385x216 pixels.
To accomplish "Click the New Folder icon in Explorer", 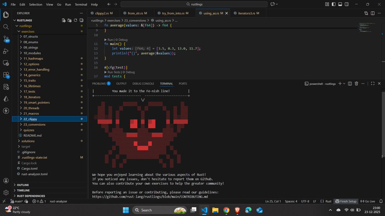I will (x=70, y=20).
